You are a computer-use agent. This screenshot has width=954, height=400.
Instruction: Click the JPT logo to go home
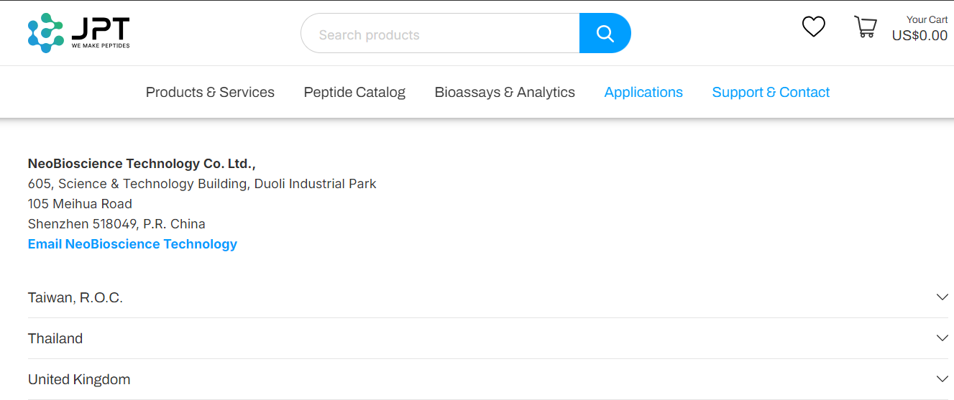tap(79, 33)
